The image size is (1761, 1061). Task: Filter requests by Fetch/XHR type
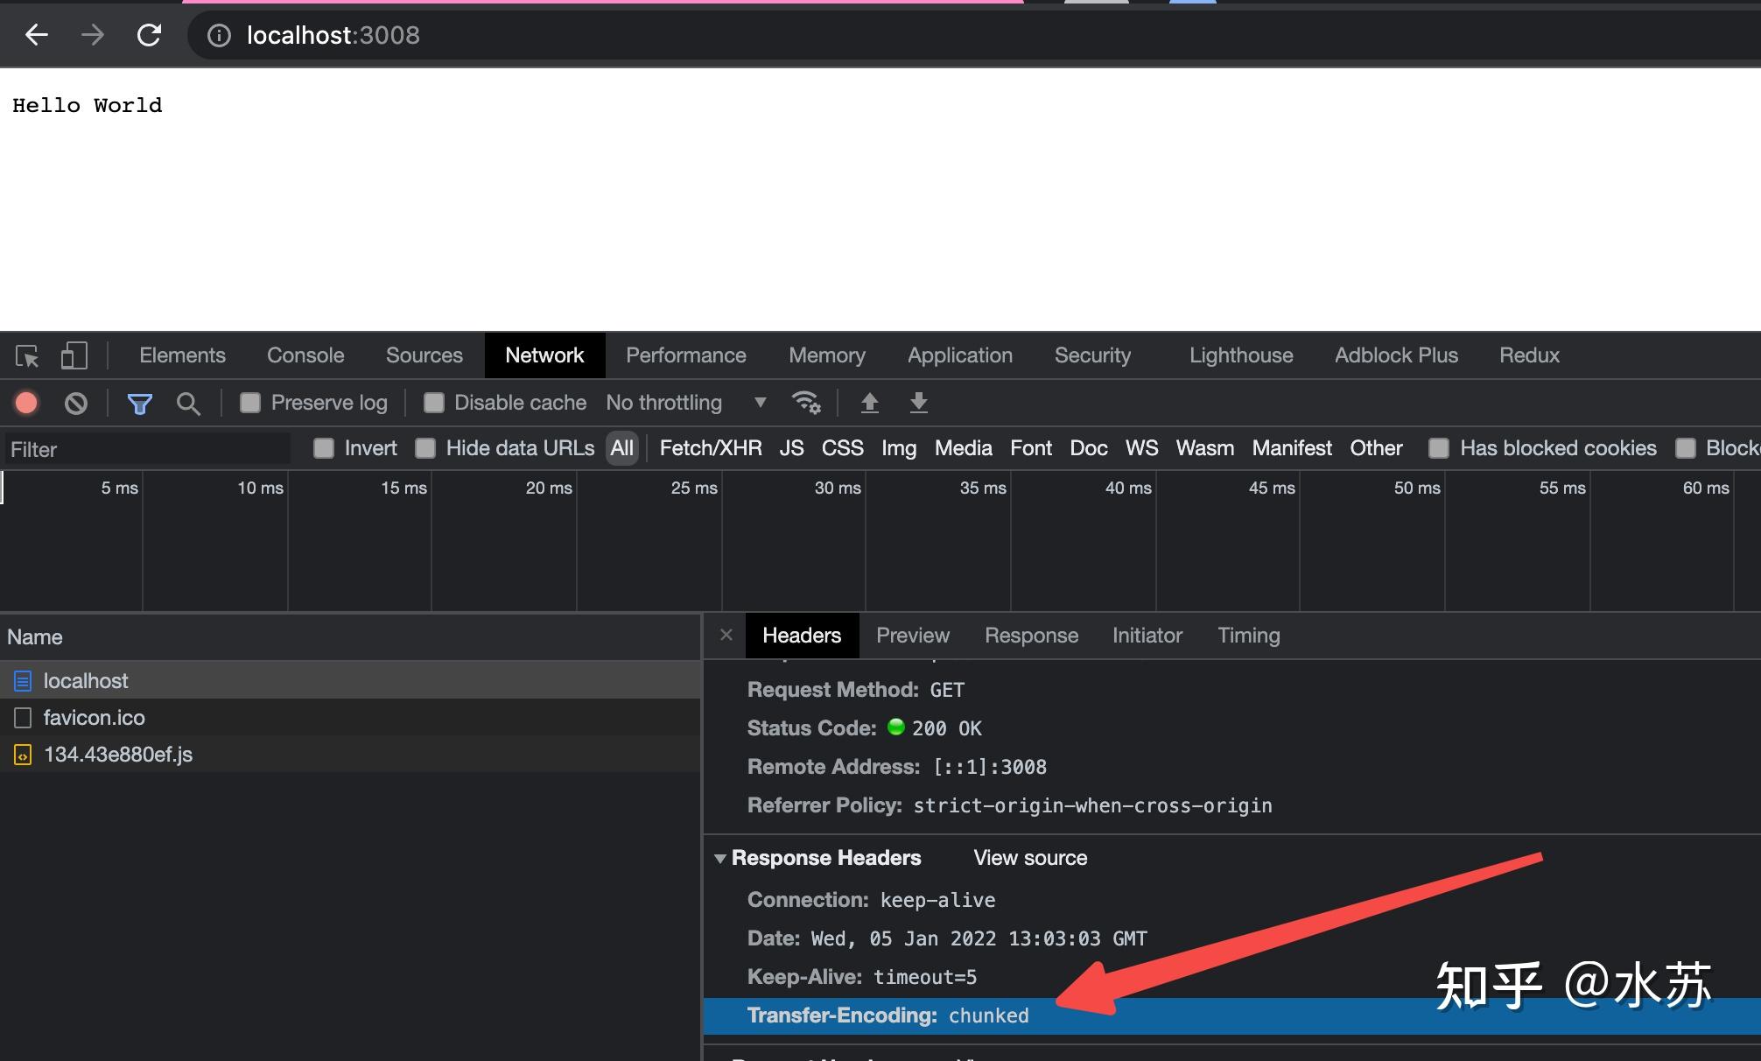pos(710,448)
